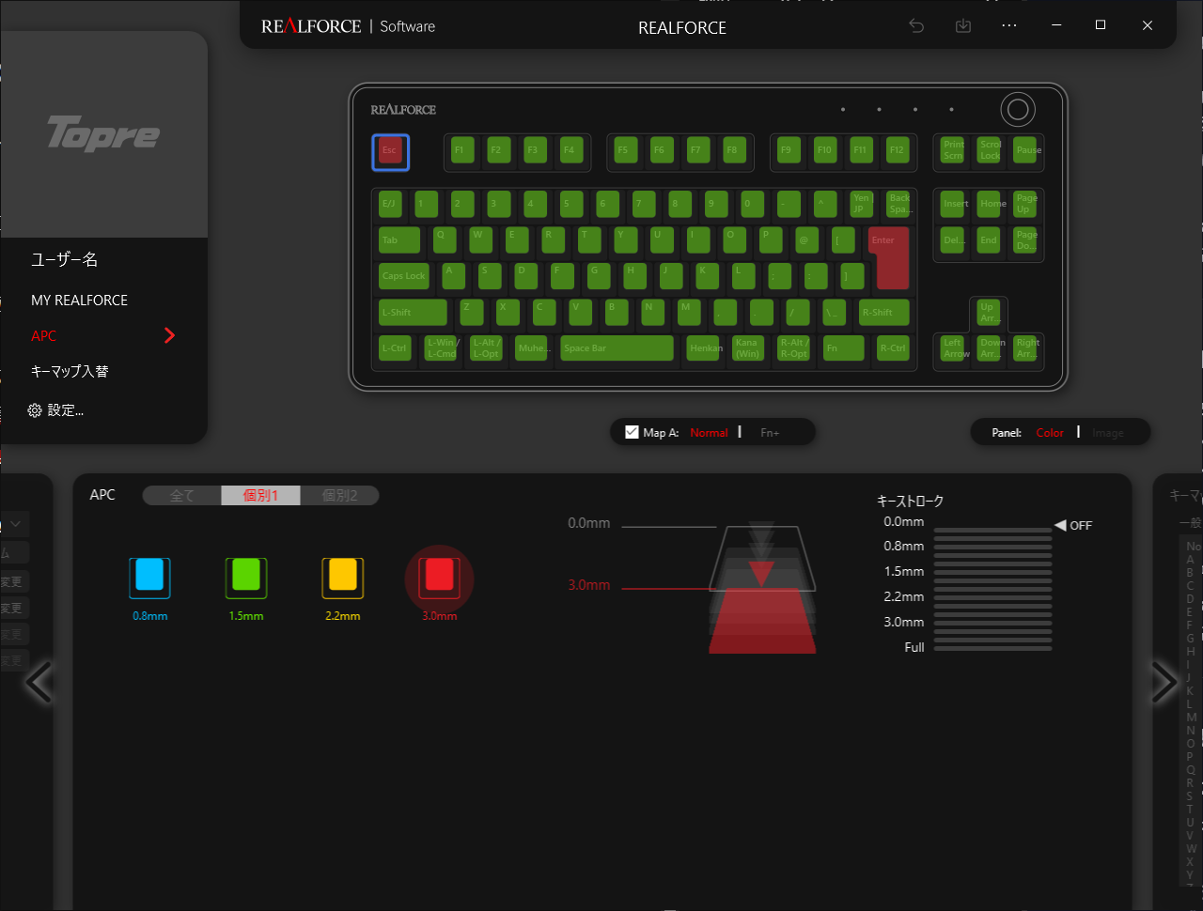Set Panel mode to Color

click(1050, 433)
